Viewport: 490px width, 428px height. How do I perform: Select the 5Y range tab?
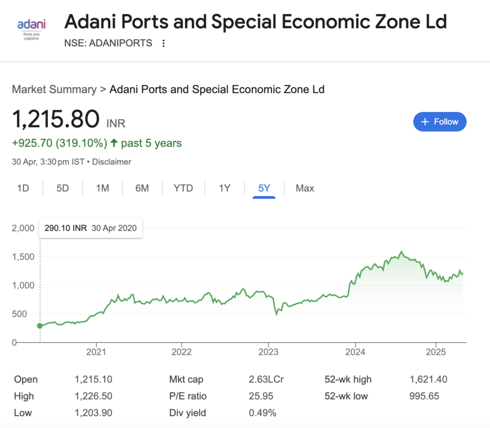(x=264, y=188)
